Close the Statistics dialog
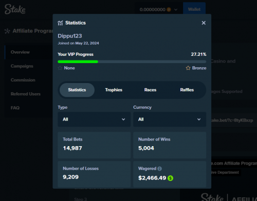Image resolution: width=257 pixels, height=201 pixels. pos(204,23)
